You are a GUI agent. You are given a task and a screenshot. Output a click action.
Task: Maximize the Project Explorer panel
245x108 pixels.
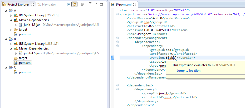(101, 4)
